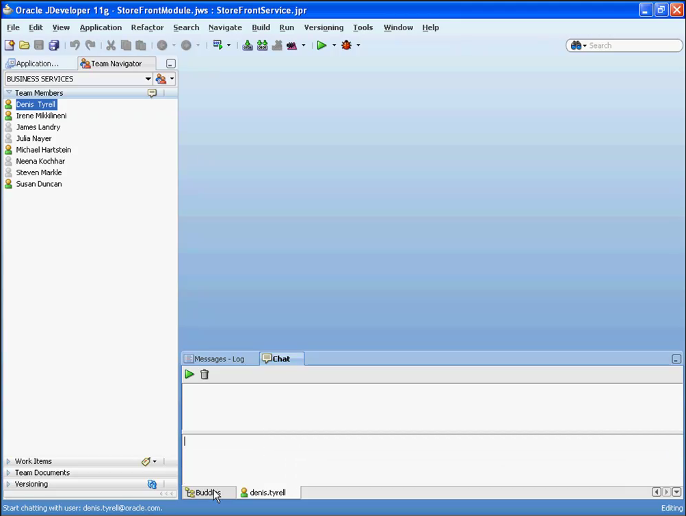Click the Back navigation icon
The width and height of the screenshot is (686, 516).
162,45
